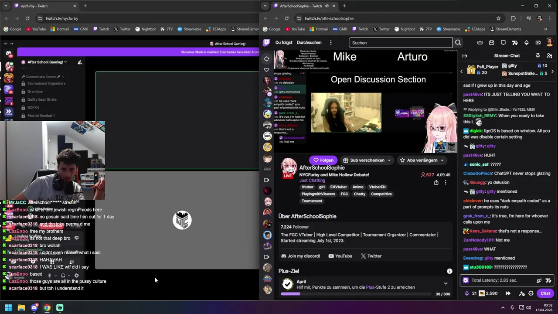The width and height of the screenshot is (558, 314).
Task: Select AfterSchoolSophie - Twitch tab
Action: 304,6
